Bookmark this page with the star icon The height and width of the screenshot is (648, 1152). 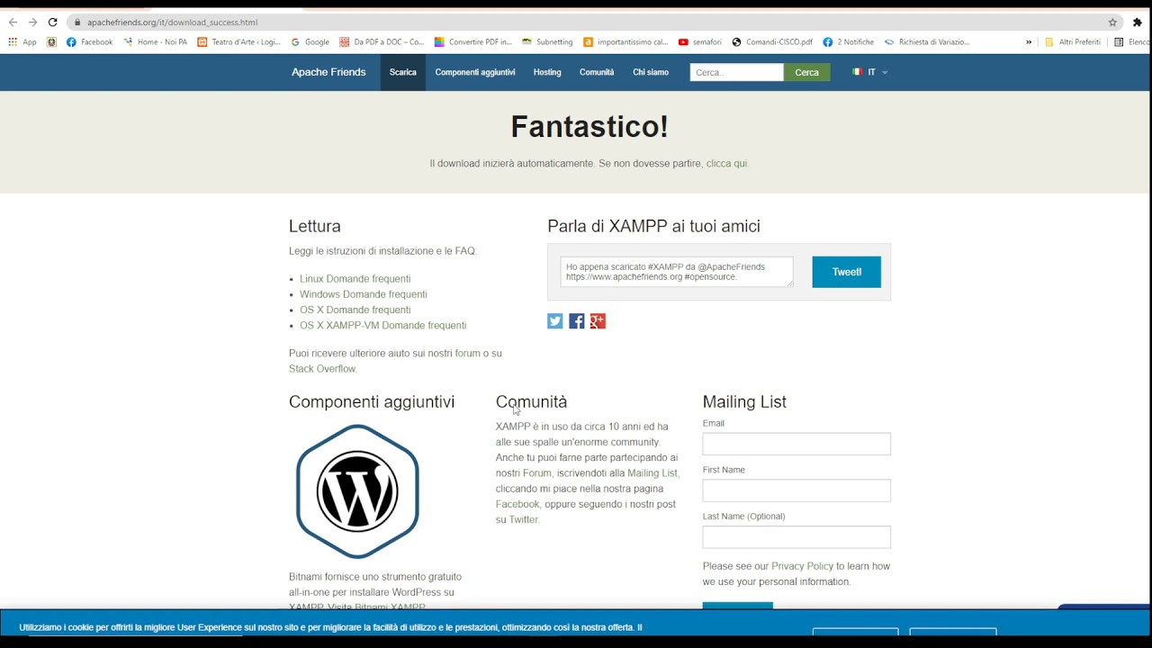click(1112, 22)
